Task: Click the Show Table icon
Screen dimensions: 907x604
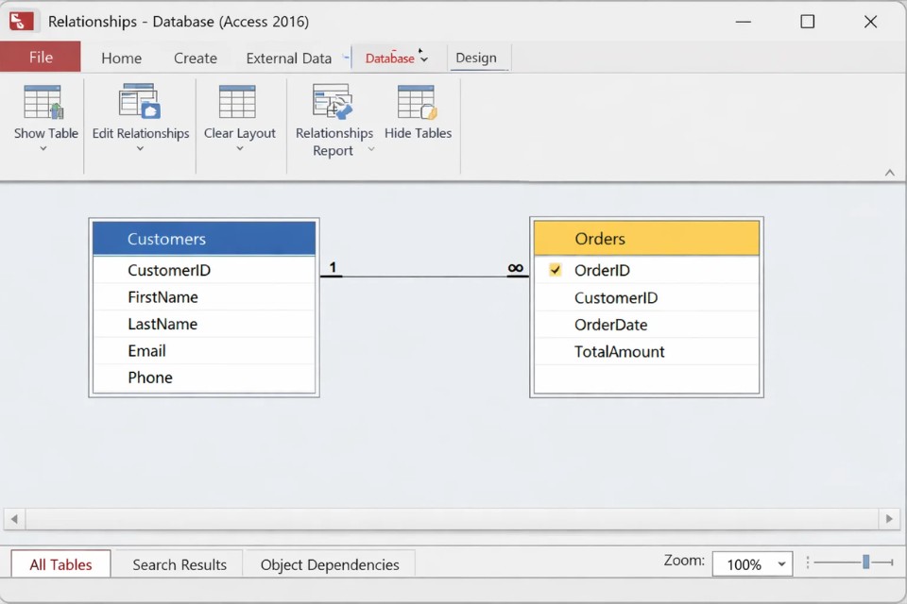Action: [x=44, y=103]
